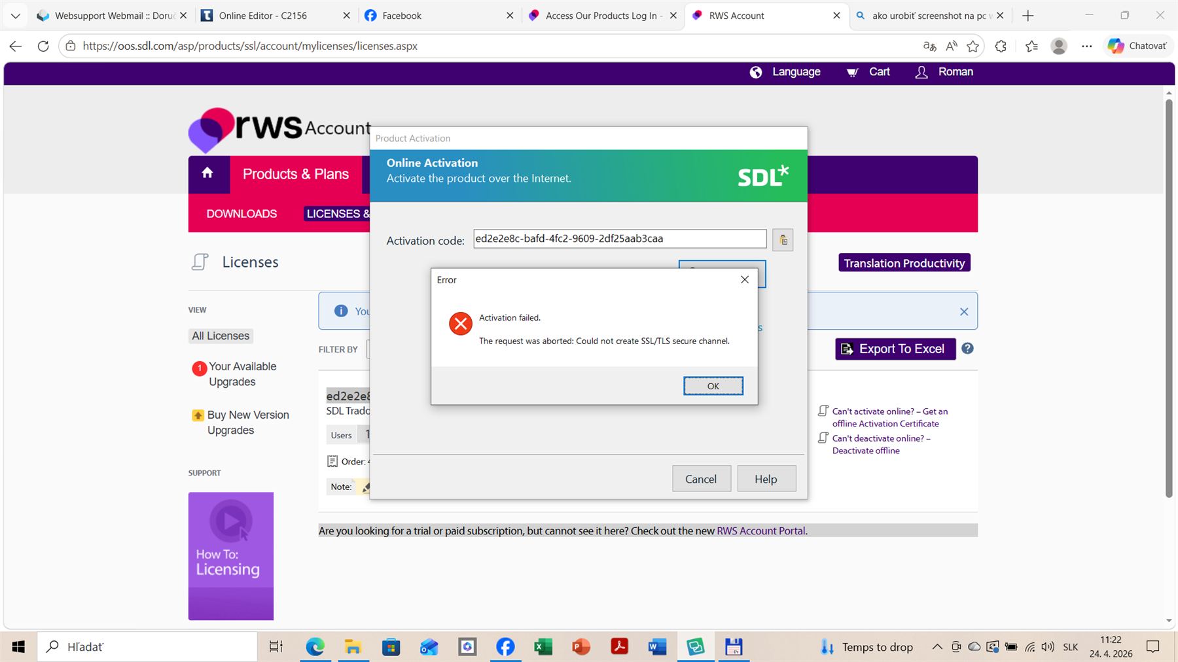Launch Excel from the taskbar
The height and width of the screenshot is (662, 1178).
click(x=543, y=646)
